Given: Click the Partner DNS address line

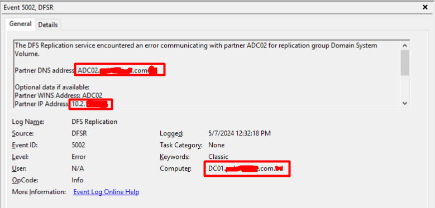Looking at the screenshot, I should tap(86, 70).
